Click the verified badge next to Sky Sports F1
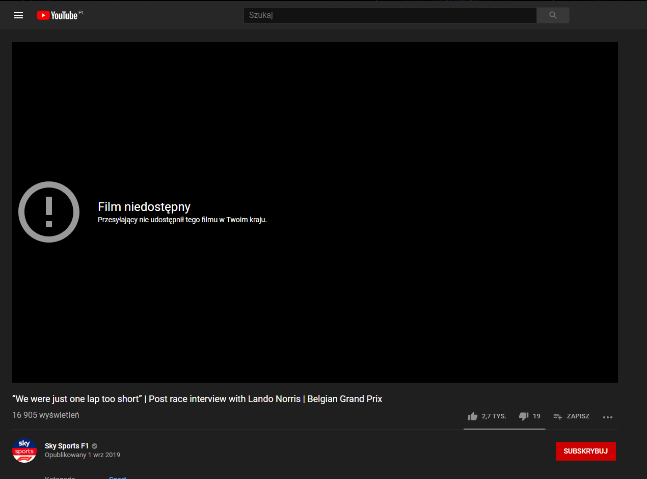This screenshot has height=479, width=647. coord(94,446)
